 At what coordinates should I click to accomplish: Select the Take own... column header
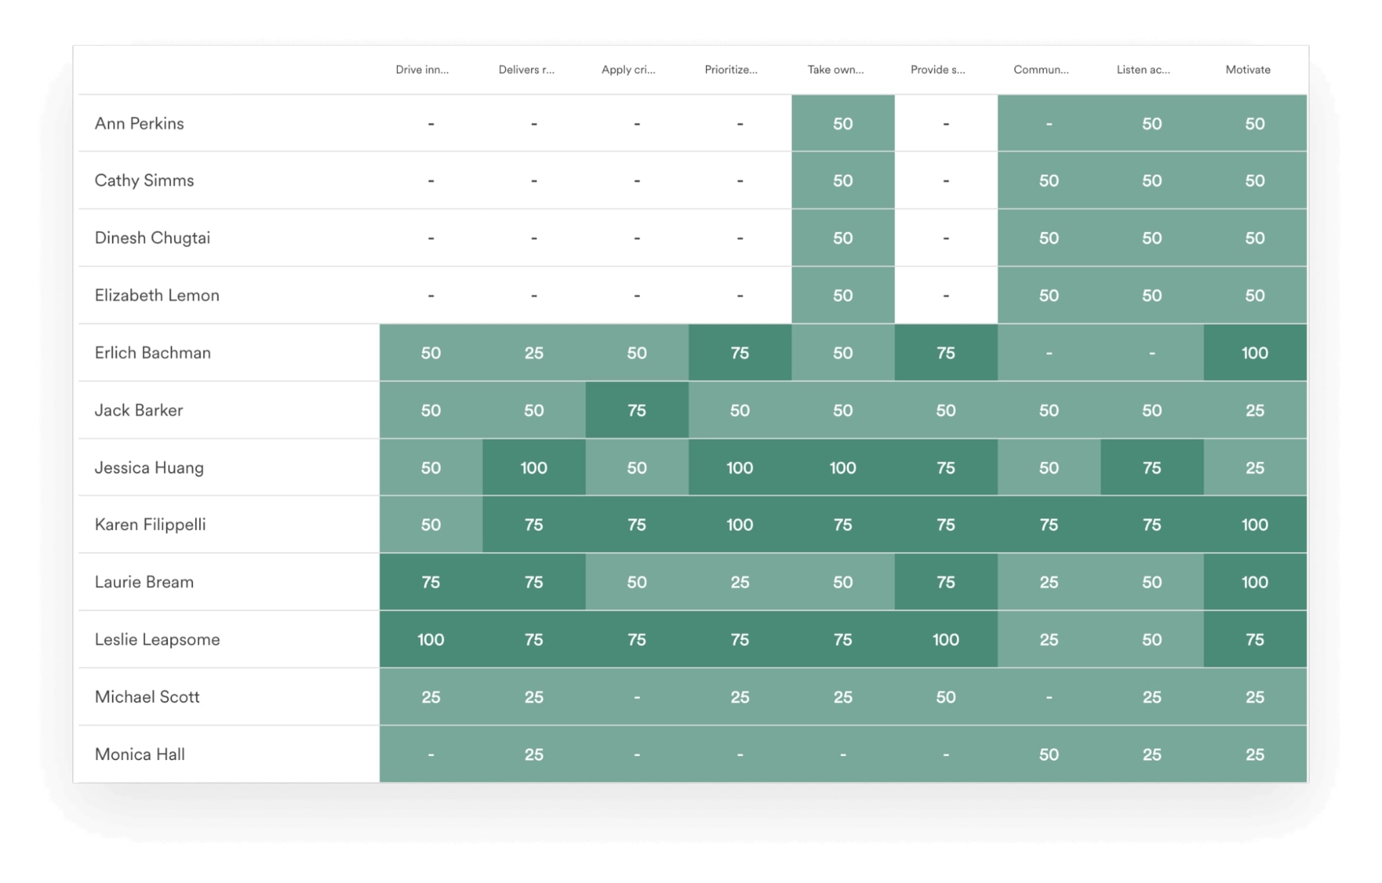pos(835,70)
